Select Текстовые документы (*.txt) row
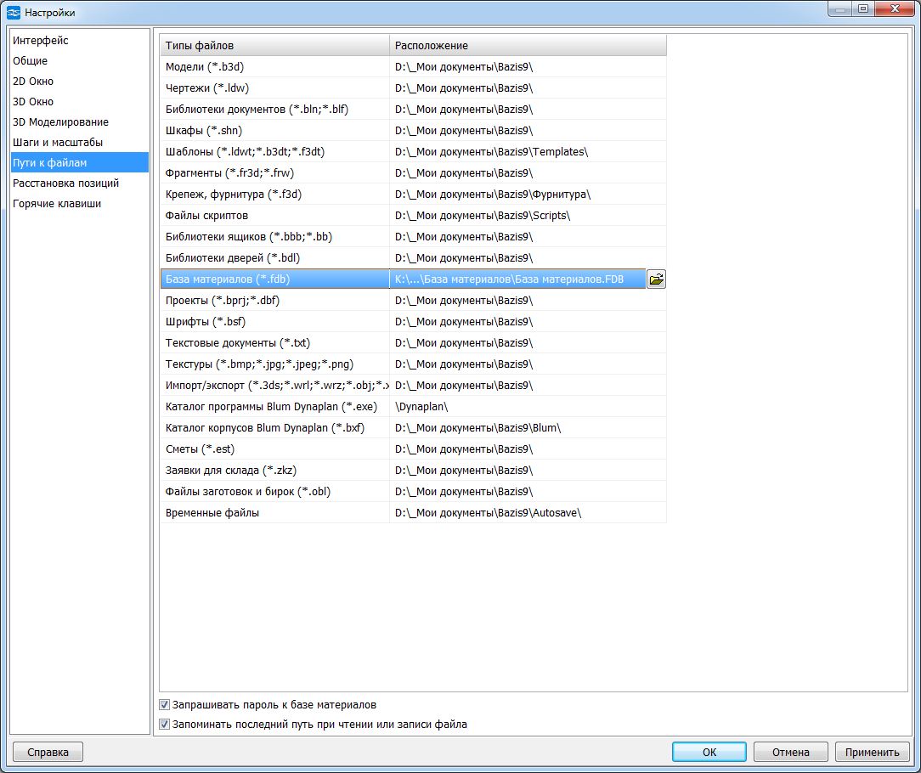The image size is (921, 773). [413, 342]
